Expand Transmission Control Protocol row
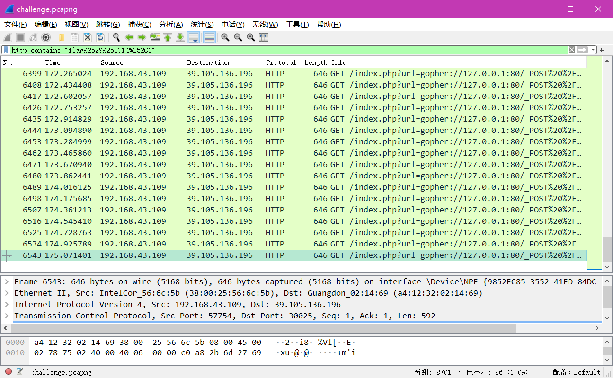 [7, 316]
